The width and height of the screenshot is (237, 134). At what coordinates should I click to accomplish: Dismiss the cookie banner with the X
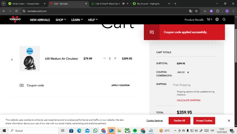229,121
